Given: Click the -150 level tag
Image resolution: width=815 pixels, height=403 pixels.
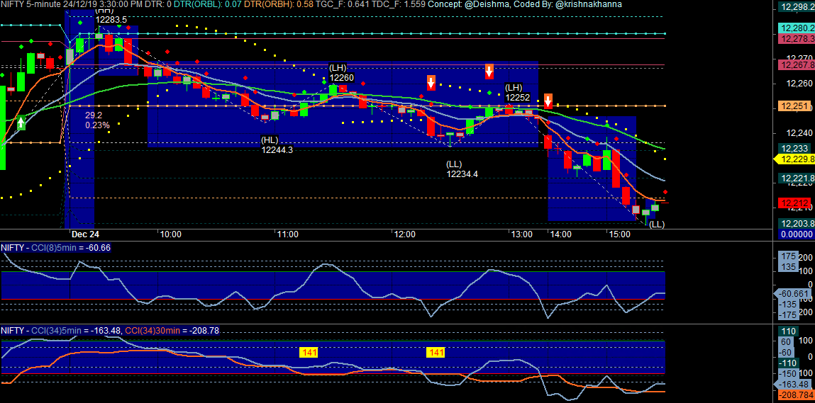Looking at the screenshot, I should point(789,373).
